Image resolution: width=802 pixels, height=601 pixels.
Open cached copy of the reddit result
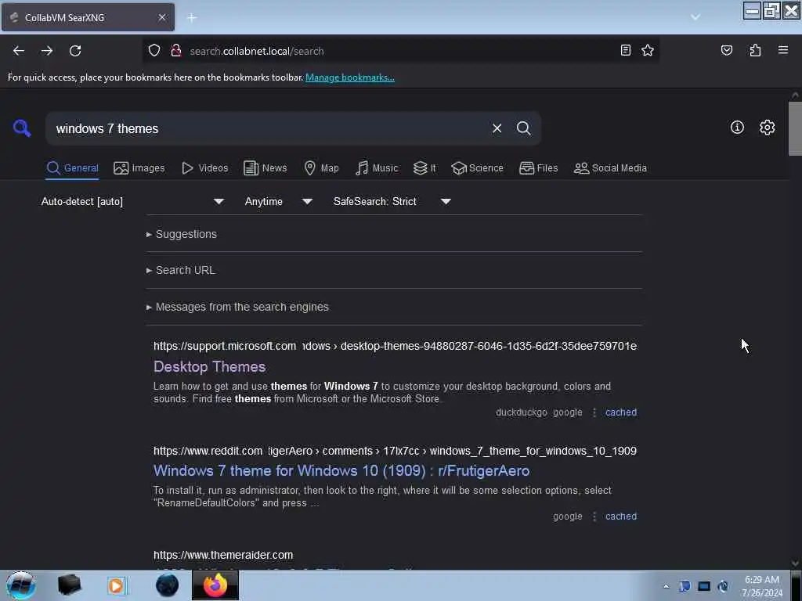click(x=621, y=516)
